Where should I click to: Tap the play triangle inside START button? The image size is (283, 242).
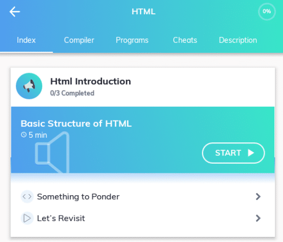[251, 153]
